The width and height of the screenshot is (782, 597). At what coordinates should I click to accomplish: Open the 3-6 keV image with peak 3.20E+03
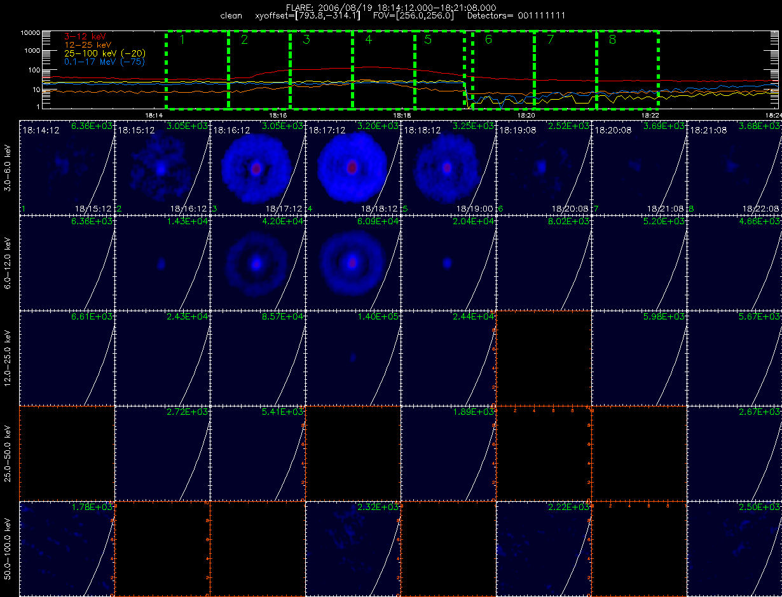pos(353,167)
